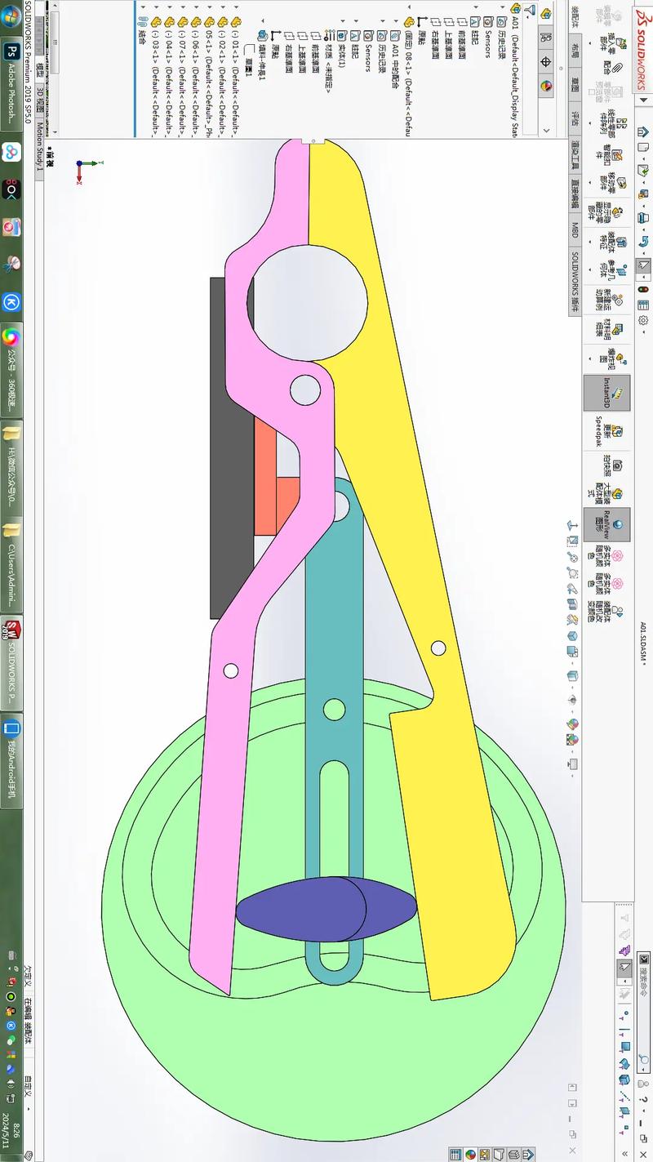
Task: Enable RealView Graphics mode
Action: 618,524
